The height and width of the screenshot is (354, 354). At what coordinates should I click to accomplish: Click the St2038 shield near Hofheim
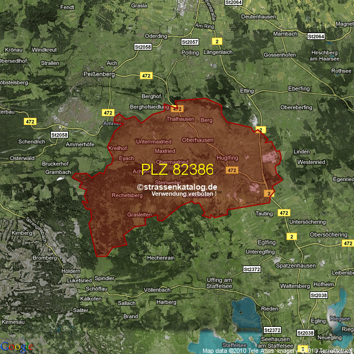click(x=319, y=295)
